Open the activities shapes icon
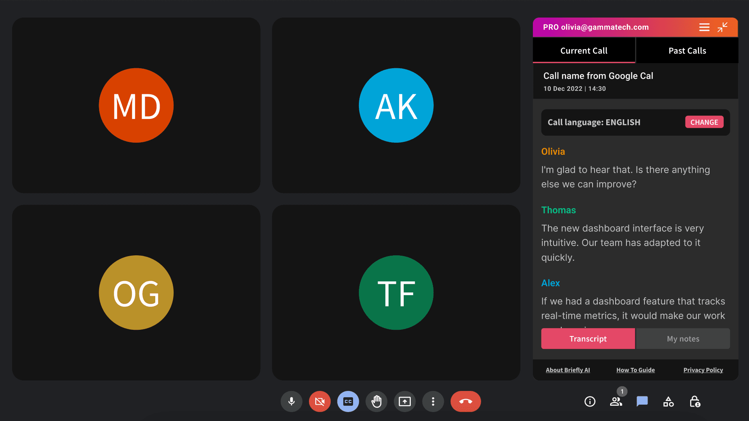This screenshot has width=749, height=421. (x=668, y=402)
